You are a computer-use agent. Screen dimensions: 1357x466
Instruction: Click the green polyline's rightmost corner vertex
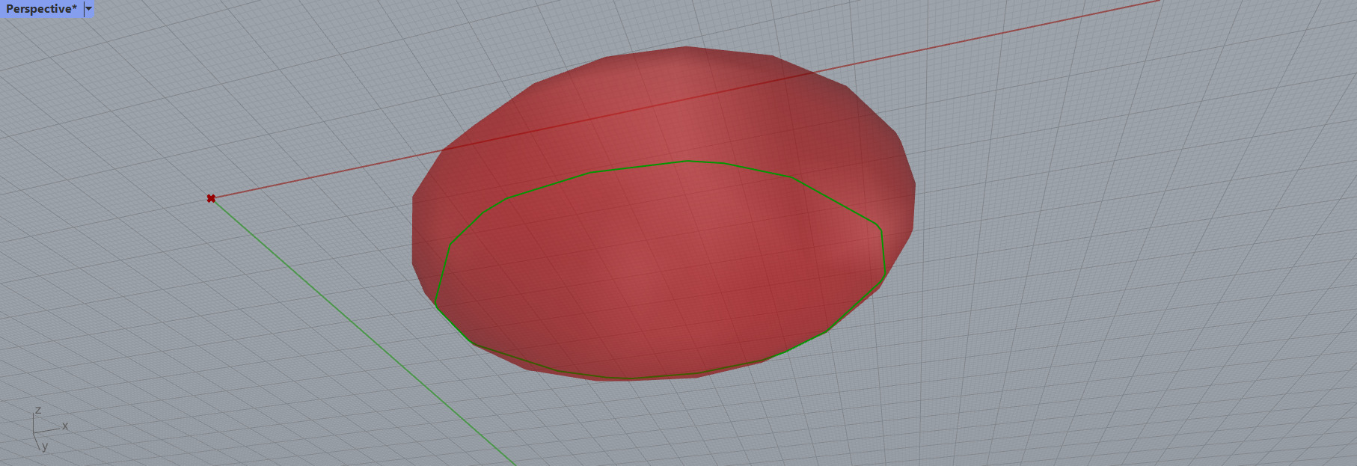(x=886, y=274)
